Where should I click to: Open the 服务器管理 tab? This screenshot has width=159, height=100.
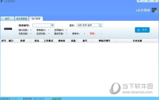[22, 19]
